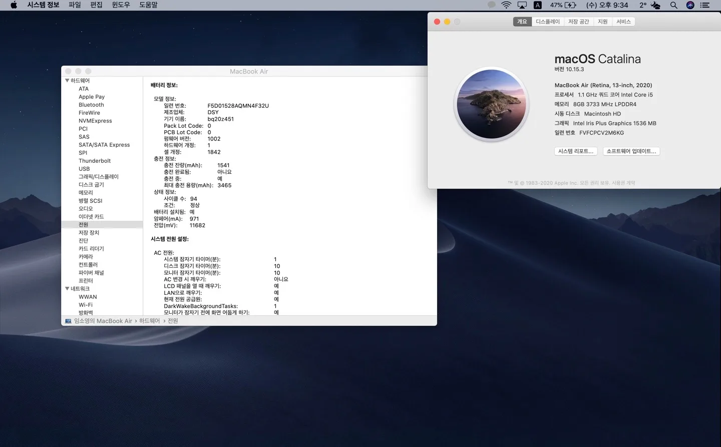Click the input source 'A' icon

click(537, 5)
